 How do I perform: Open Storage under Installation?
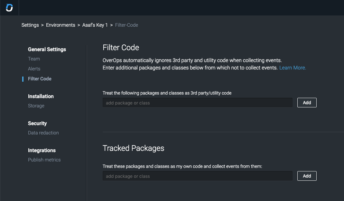pos(36,106)
